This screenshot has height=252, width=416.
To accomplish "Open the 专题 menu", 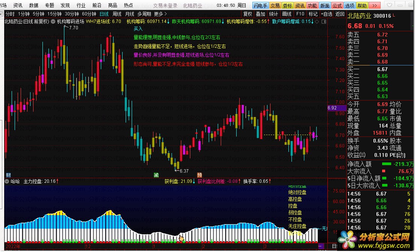I will coord(49,5).
